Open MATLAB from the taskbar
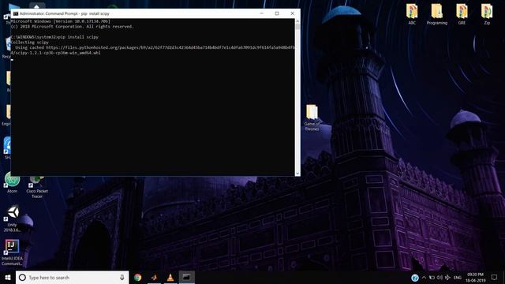The height and width of the screenshot is (284, 505). 155,277
